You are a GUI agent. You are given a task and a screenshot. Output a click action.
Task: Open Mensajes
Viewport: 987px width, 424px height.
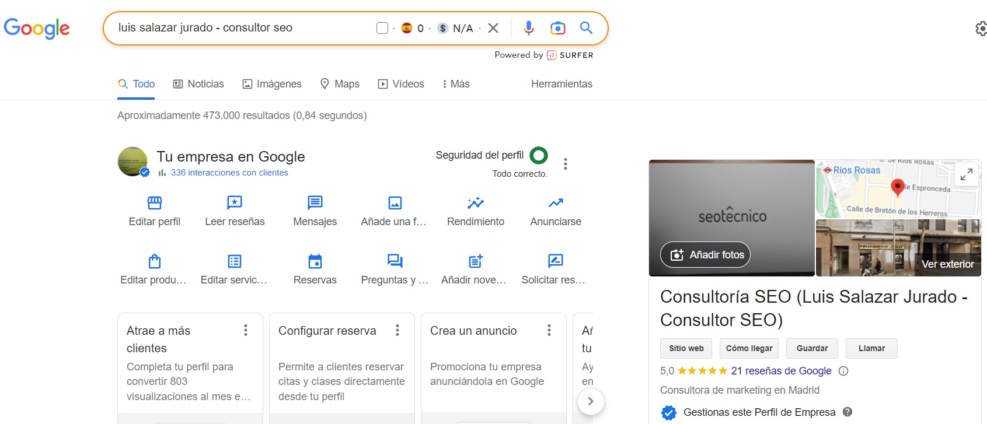point(315,211)
